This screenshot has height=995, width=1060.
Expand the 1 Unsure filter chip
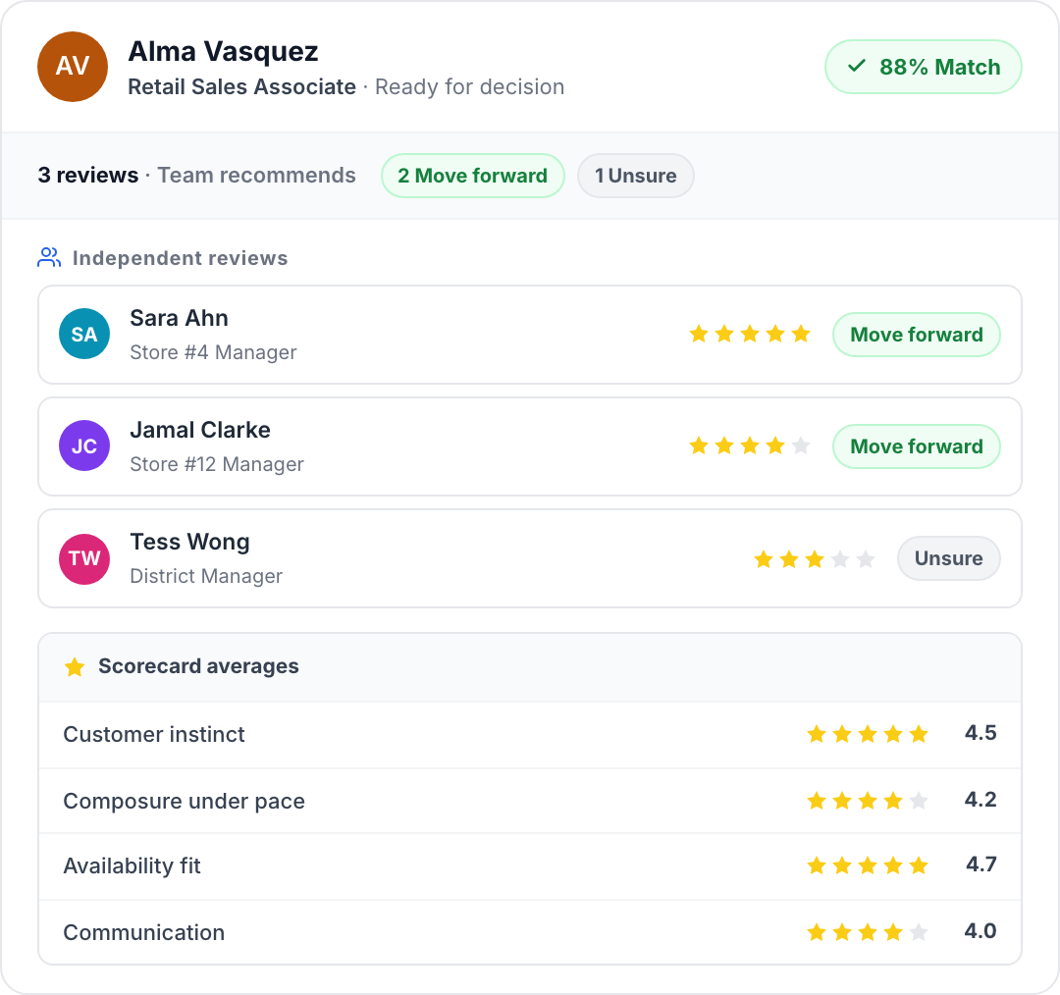click(635, 176)
